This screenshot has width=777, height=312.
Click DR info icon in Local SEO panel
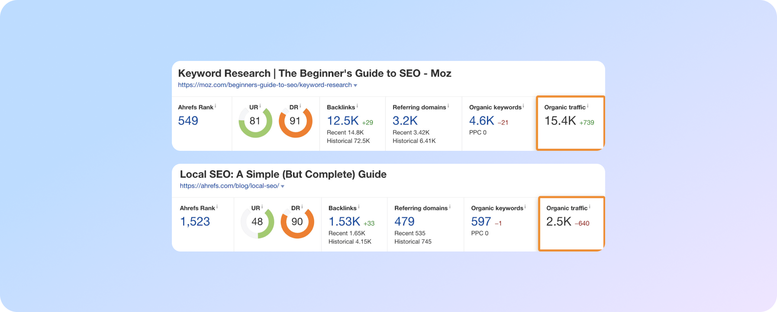(x=302, y=207)
